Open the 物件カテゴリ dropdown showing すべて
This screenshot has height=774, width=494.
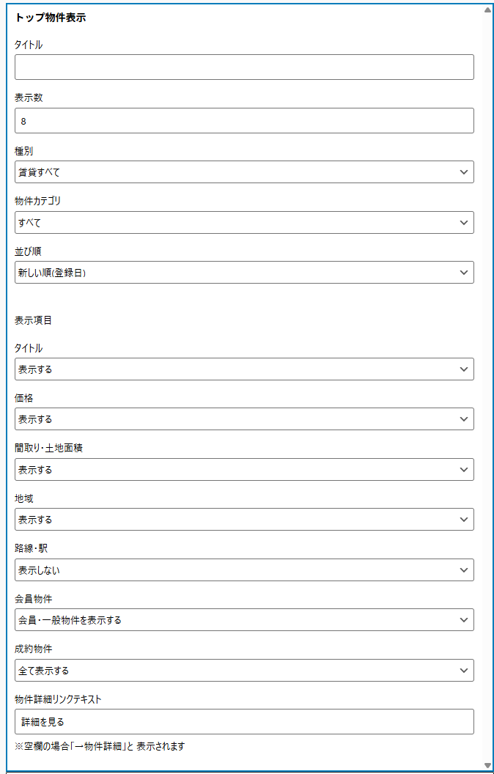coord(244,222)
